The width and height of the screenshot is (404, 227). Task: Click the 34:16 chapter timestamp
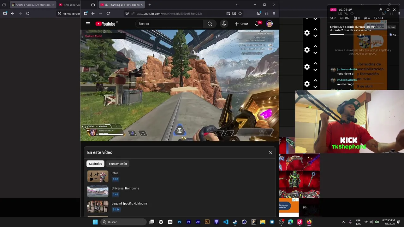116,209
